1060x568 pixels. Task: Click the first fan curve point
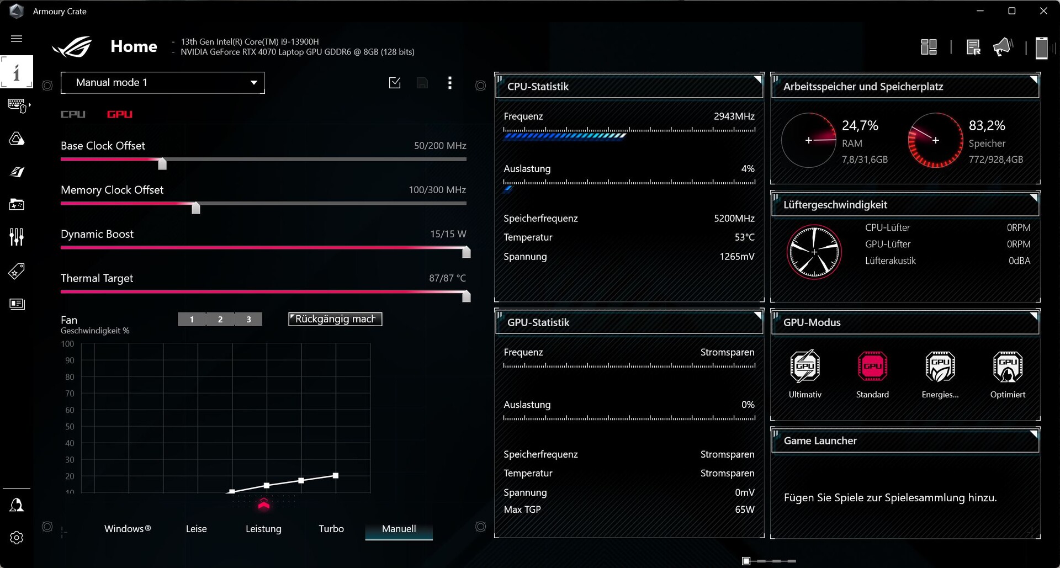pyautogui.click(x=232, y=491)
